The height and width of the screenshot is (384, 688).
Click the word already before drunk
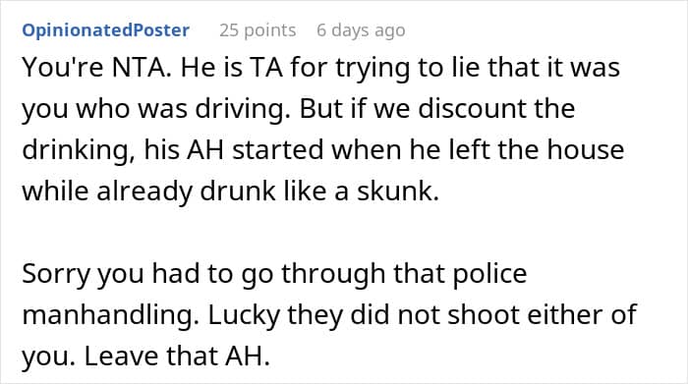tap(144, 192)
